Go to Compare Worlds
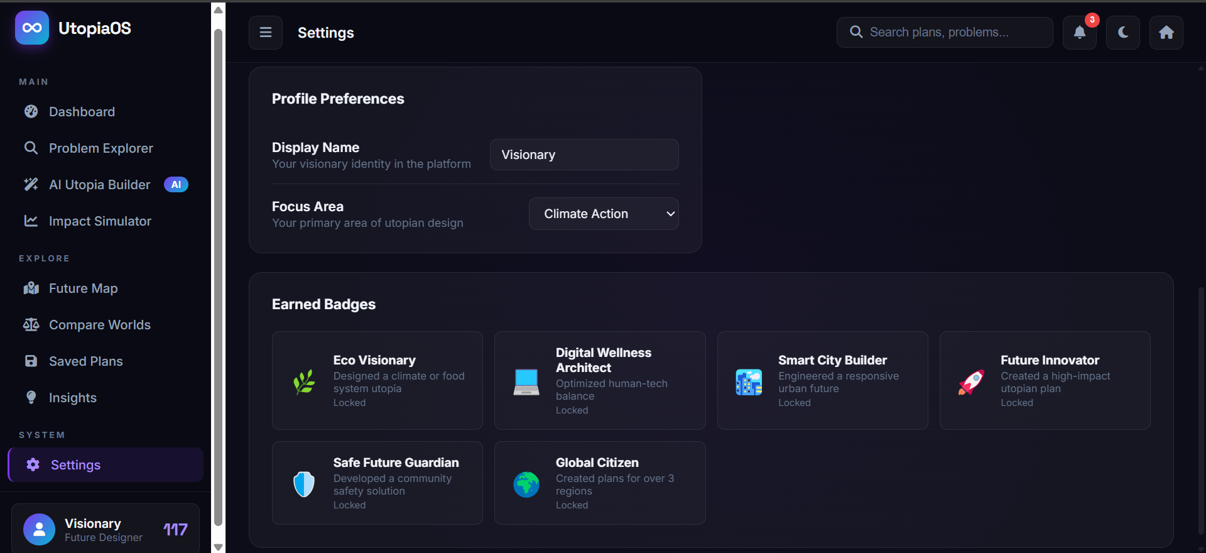Image resolution: width=1206 pixels, height=553 pixels. tap(99, 325)
